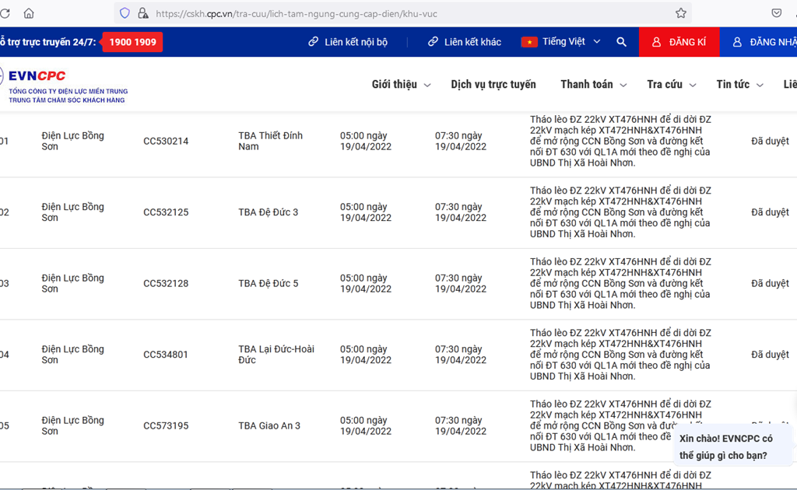
Task: Expand the Giới thiệu menu
Action: point(401,84)
